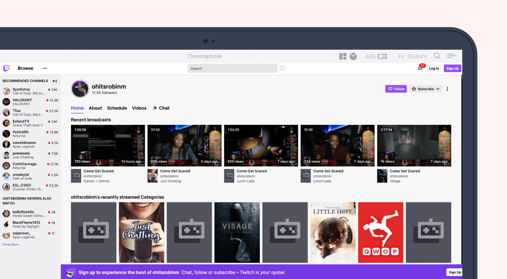
Task: Click the 'Recent broadcasts' heading
Action: [91, 120]
